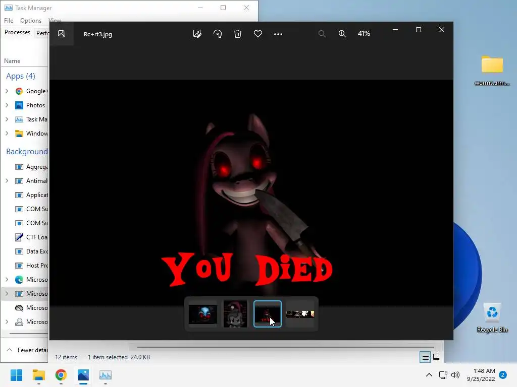Image resolution: width=517 pixels, height=387 pixels.
Task: Sort by Name column in Task Manager
Action: [x=12, y=61]
